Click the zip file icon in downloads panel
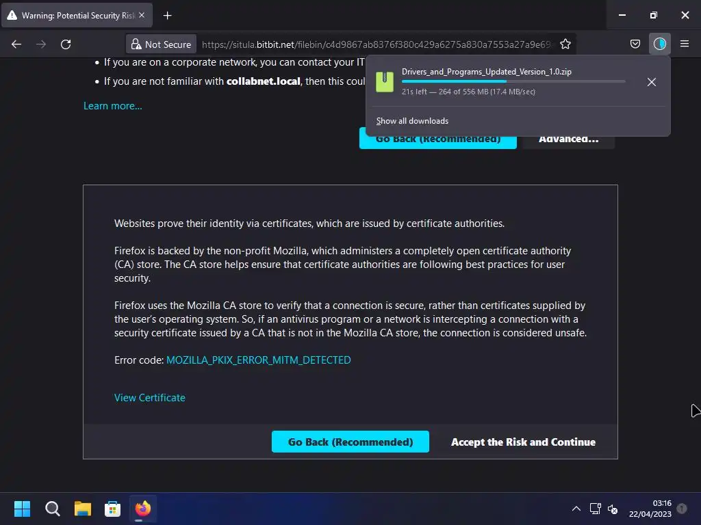 coord(385,82)
